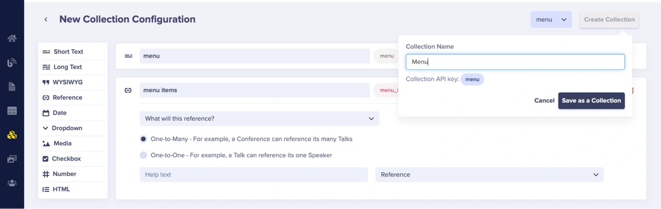Image resolution: width=661 pixels, height=209 pixels.
Task: Open the home icon in sidebar
Action: (12, 38)
